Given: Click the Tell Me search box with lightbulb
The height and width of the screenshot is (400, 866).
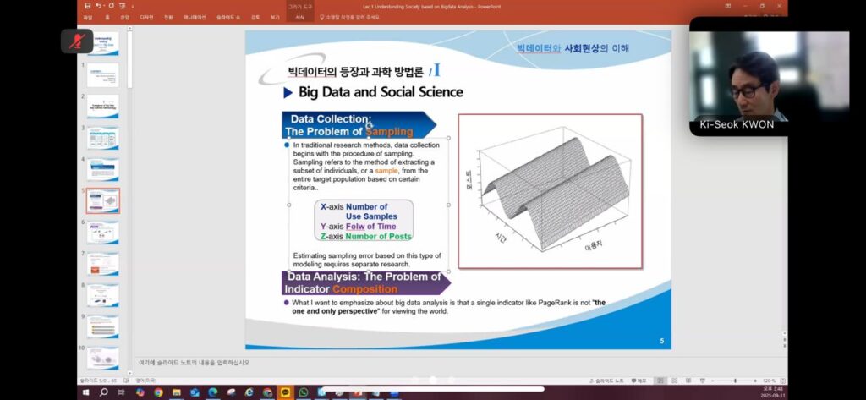Looking at the screenshot, I should click(350, 17).
